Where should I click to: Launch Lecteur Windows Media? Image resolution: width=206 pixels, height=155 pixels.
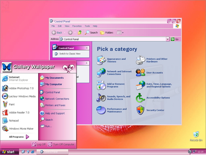pos(19,96)
